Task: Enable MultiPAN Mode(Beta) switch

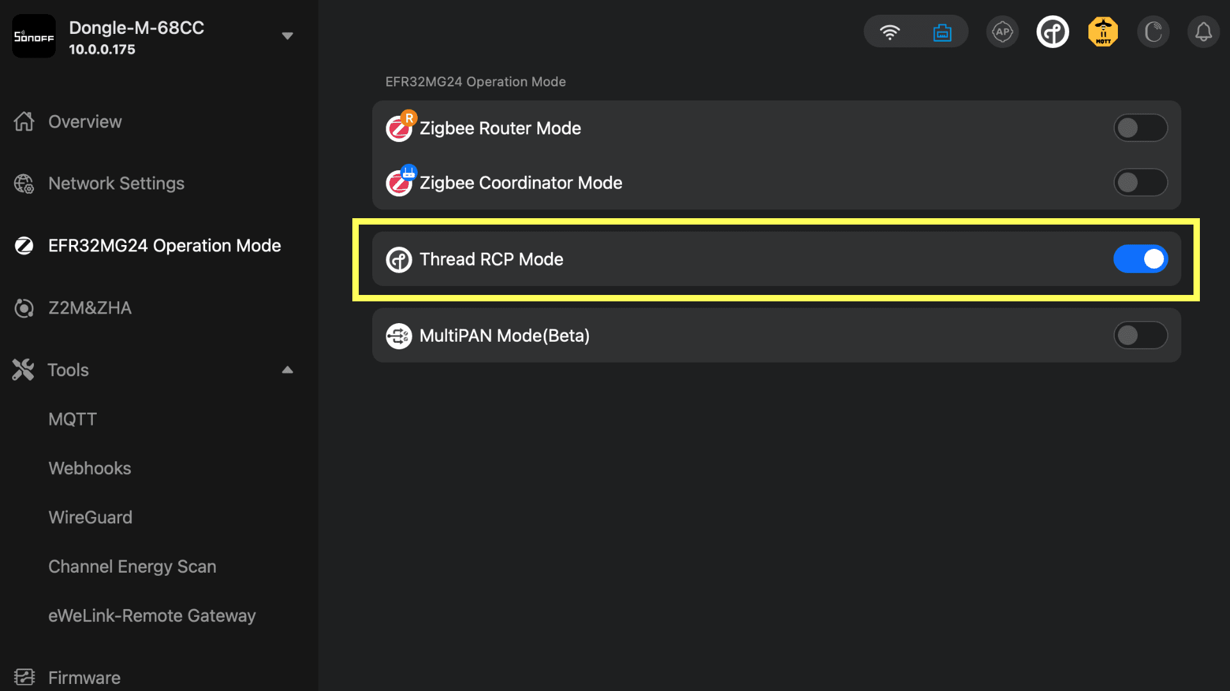Action: tap(1140, 335)
